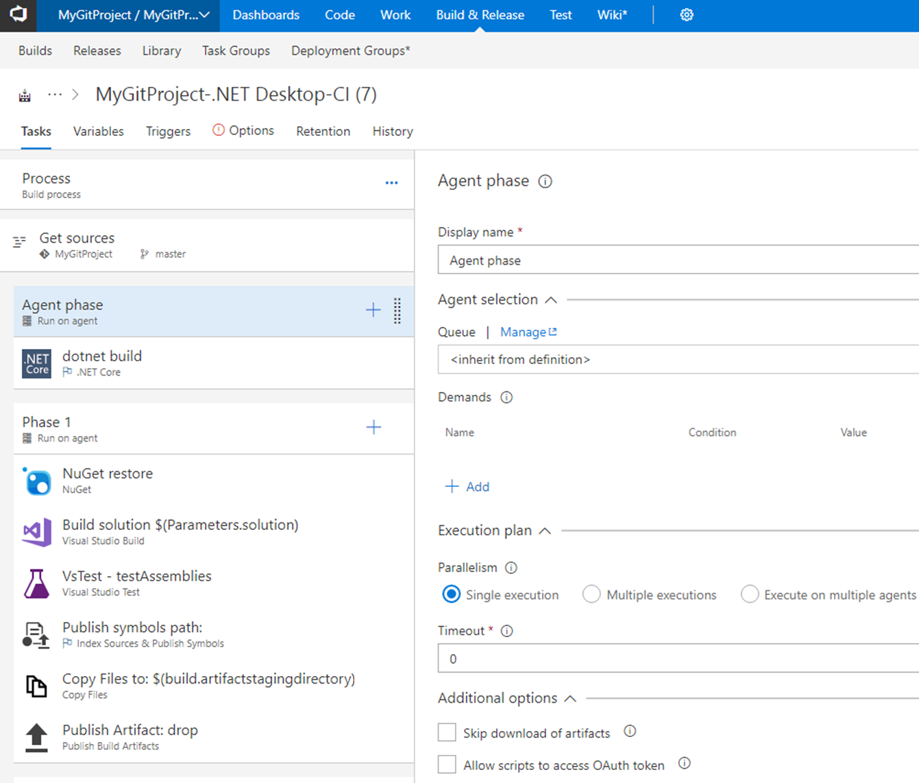Select Build solution $(Parameters.solution) task
This screenshot has width=919, height=783.
tap(214, 532)
